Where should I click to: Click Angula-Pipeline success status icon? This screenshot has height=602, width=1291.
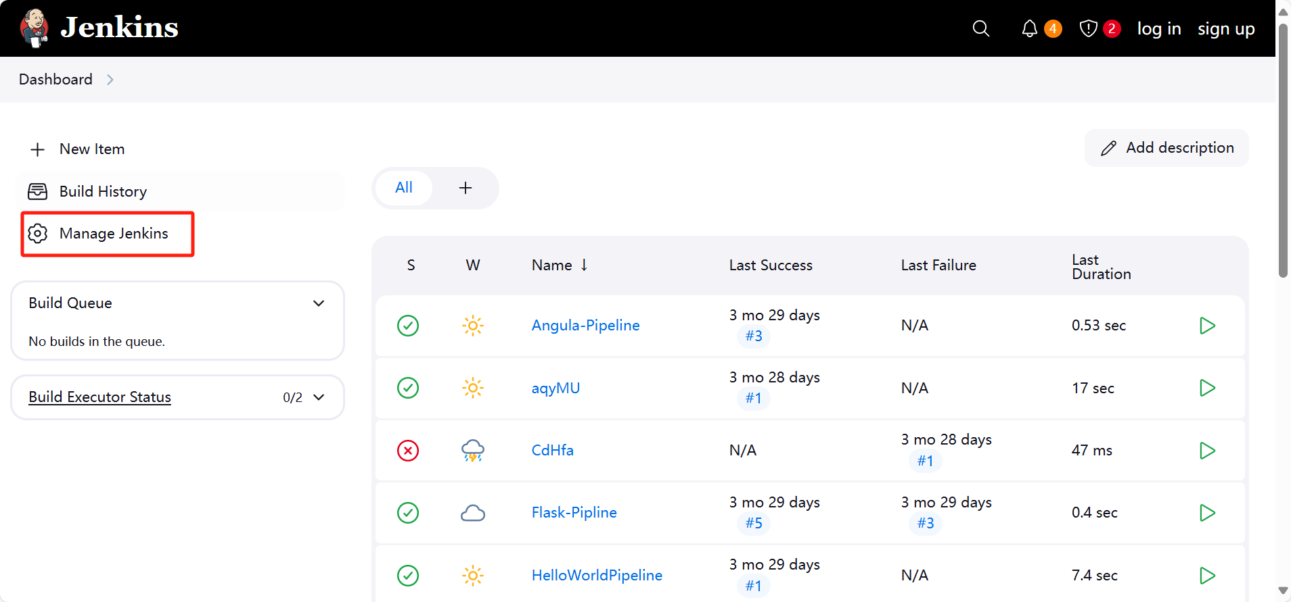click(x=408, y=326)
